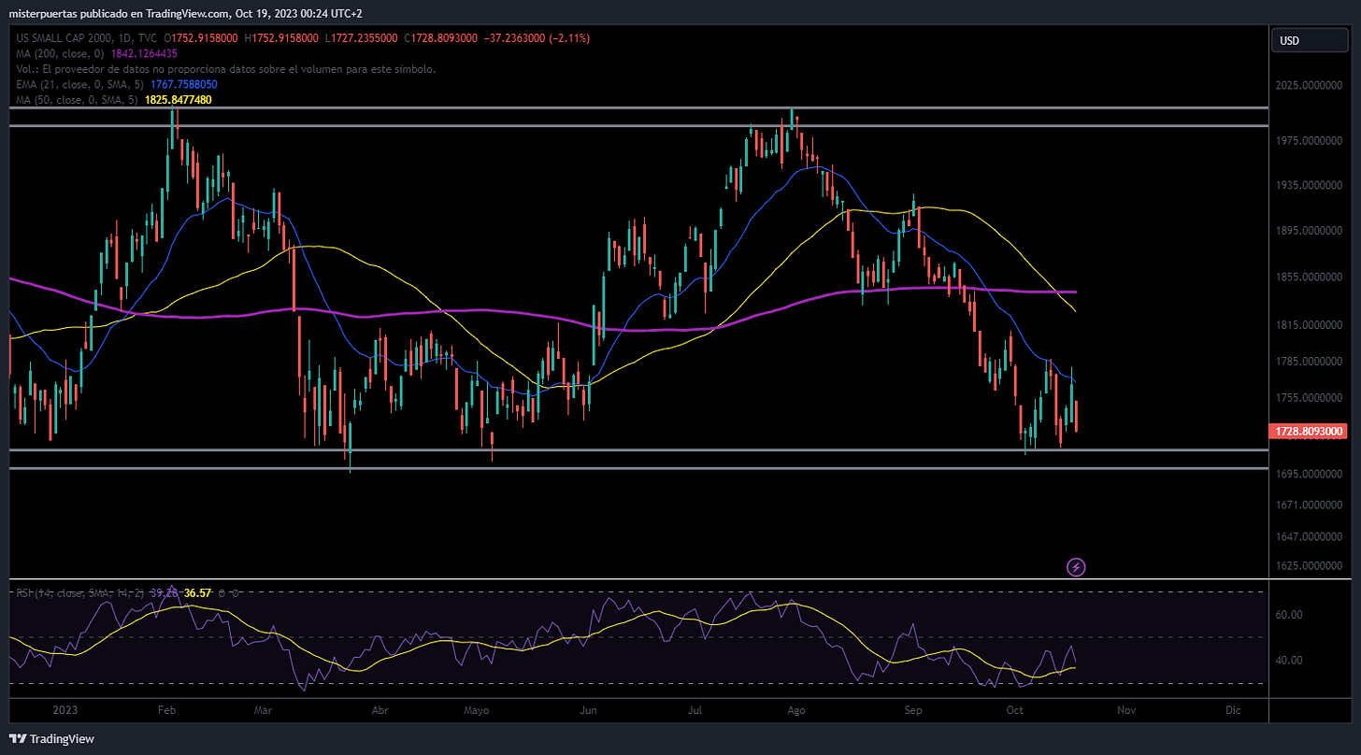Click the 1671.0000000 price axis label
The image size is (1361, 755).
coord(1309,506)
